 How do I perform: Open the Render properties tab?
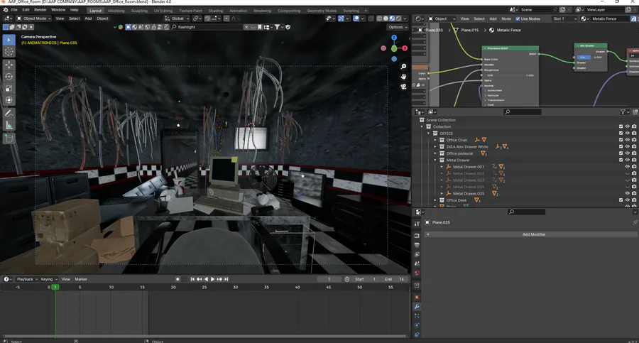[x=417, y=235]
